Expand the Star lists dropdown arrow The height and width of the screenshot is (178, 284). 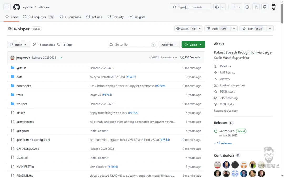[x=270, y=29]
